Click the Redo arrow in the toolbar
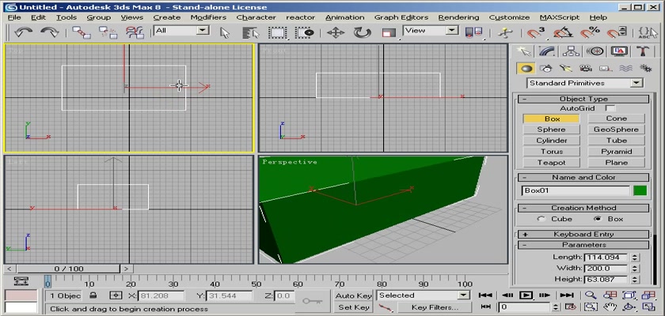This screenshot has height=316, width=665. point(50,32)
